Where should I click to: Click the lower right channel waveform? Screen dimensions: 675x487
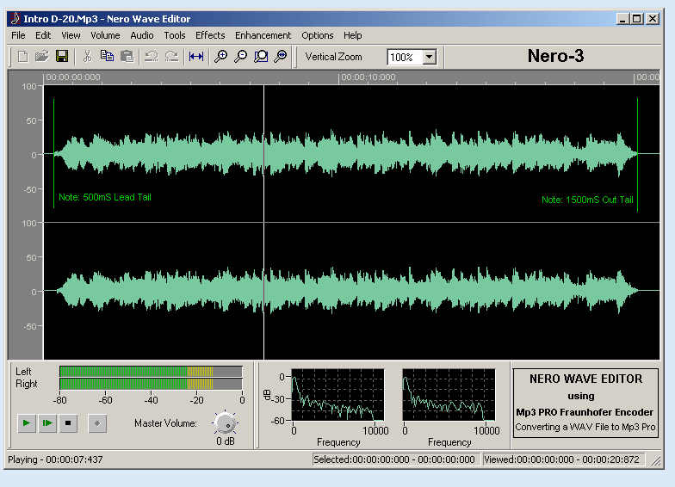345,291
